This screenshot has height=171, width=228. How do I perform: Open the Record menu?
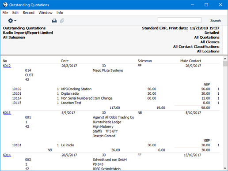tap(28, 13)
